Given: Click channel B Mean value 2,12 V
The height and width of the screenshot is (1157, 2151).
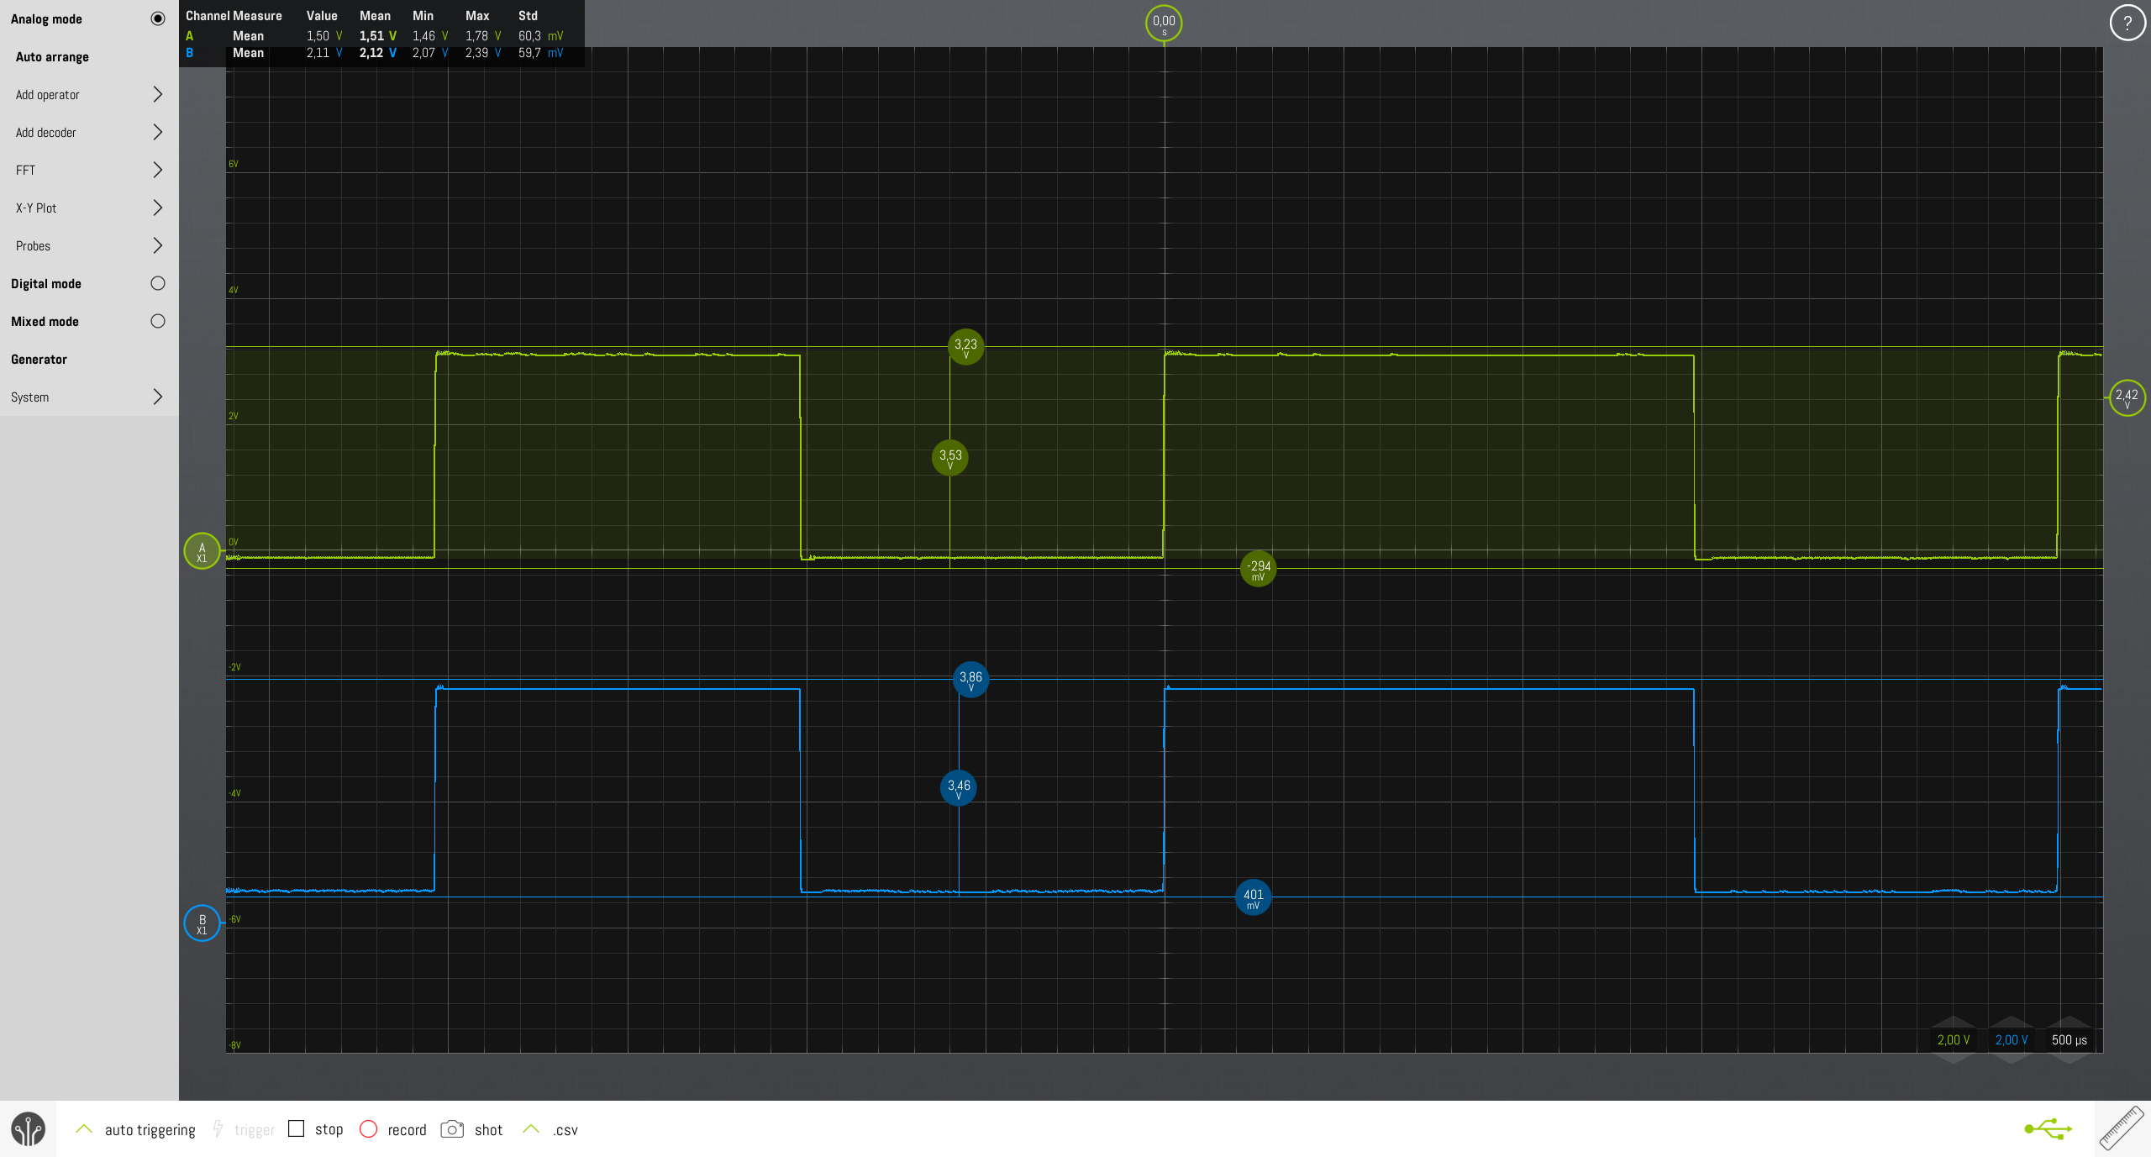Looking at the screenshot, I should [378, 53].
